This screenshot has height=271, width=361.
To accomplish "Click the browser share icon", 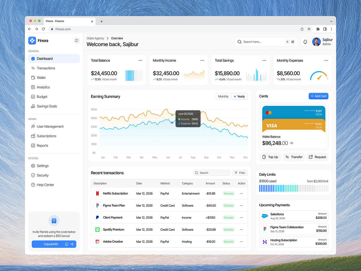I will [x=302, y=29].
